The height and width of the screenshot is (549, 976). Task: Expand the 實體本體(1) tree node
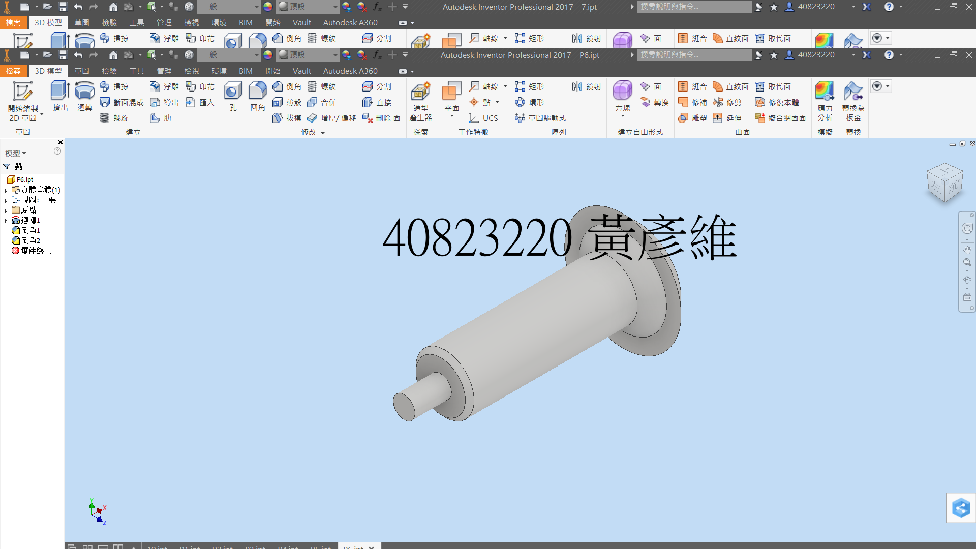coord(6,190)
